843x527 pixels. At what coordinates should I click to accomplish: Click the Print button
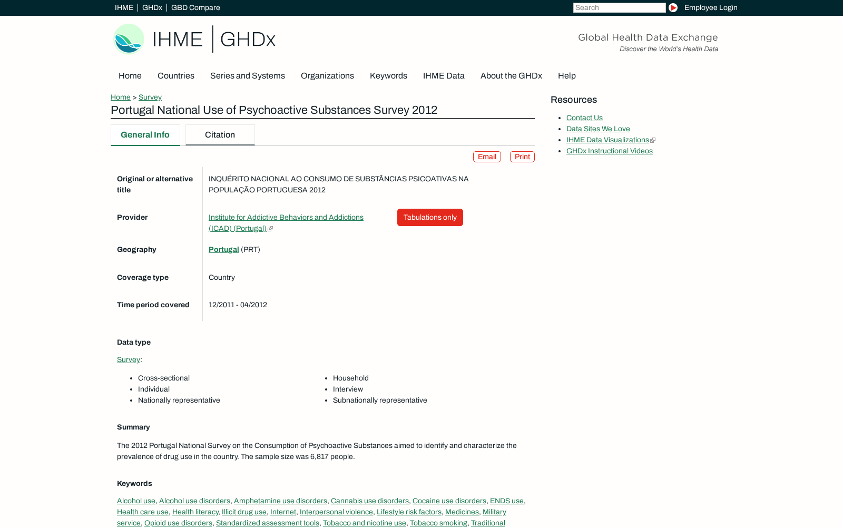click(x=522, y=157)
